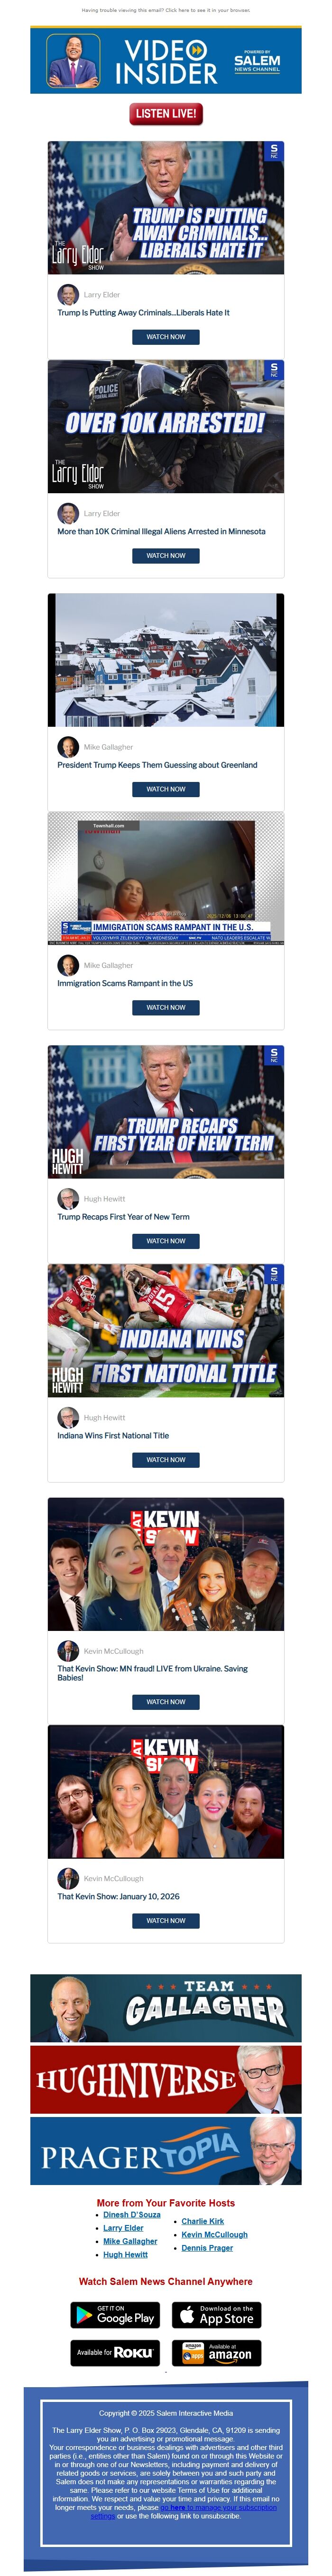Screen dimensions: 332x2576
Task: Click the red LISTEN LIVE! button
Action: click(166, 114)
